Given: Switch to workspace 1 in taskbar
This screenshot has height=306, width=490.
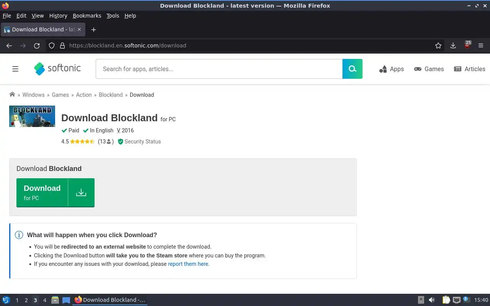Looking at the screenshot, I should [17, 300].
